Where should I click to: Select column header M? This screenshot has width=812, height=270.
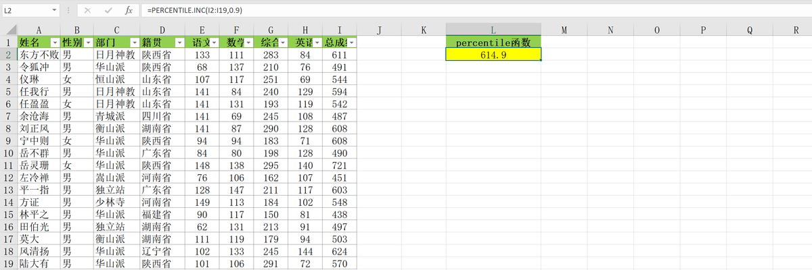point(564,30)
